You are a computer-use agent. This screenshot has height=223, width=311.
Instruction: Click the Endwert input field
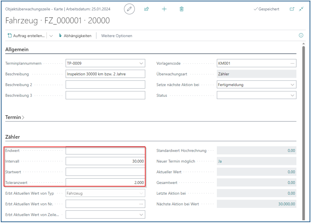click(x=105, y=151)
